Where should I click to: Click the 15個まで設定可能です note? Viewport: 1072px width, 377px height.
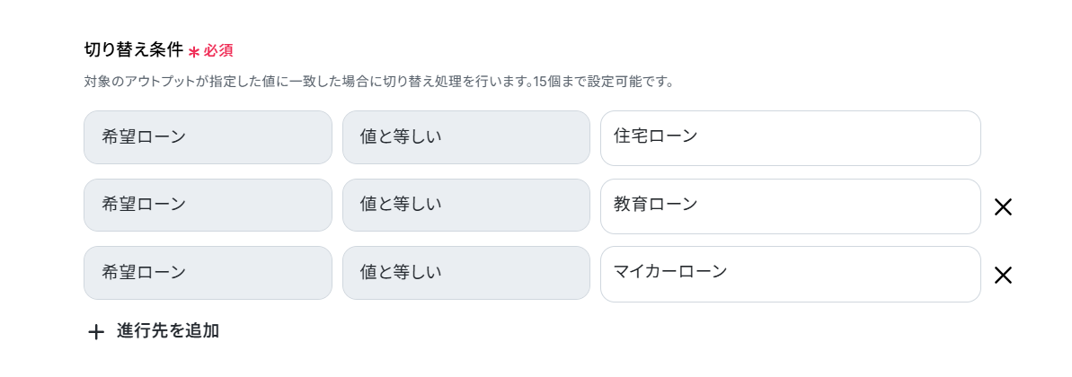point(604,82)
